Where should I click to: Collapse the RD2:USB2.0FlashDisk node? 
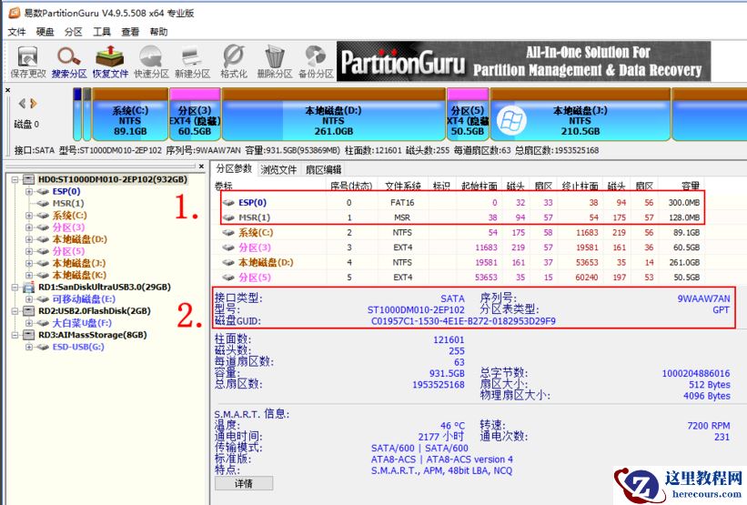pos(15,311)
